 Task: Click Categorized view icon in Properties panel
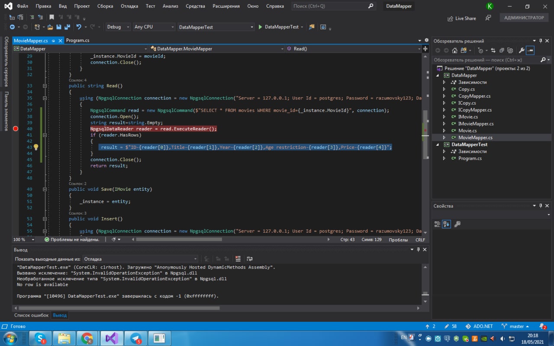437,224
